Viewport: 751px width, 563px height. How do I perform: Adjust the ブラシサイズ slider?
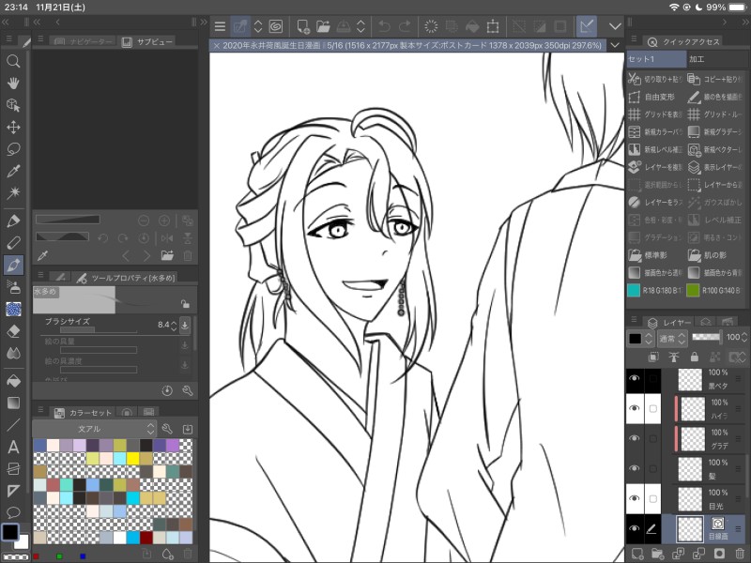(98, 331)
